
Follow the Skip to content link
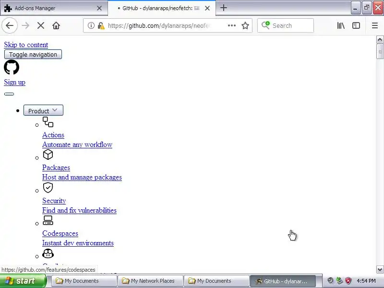pyautogui.click(x=26, y=45)
